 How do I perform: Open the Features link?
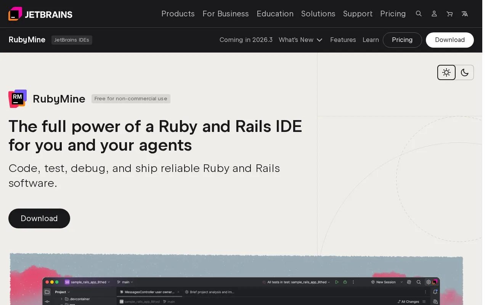[x=343, y=40]
